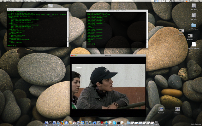
Task: Click the WiFi status icon
Action: pos(180,1)
